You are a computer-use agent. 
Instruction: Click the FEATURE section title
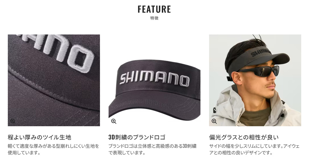[154, 9]
